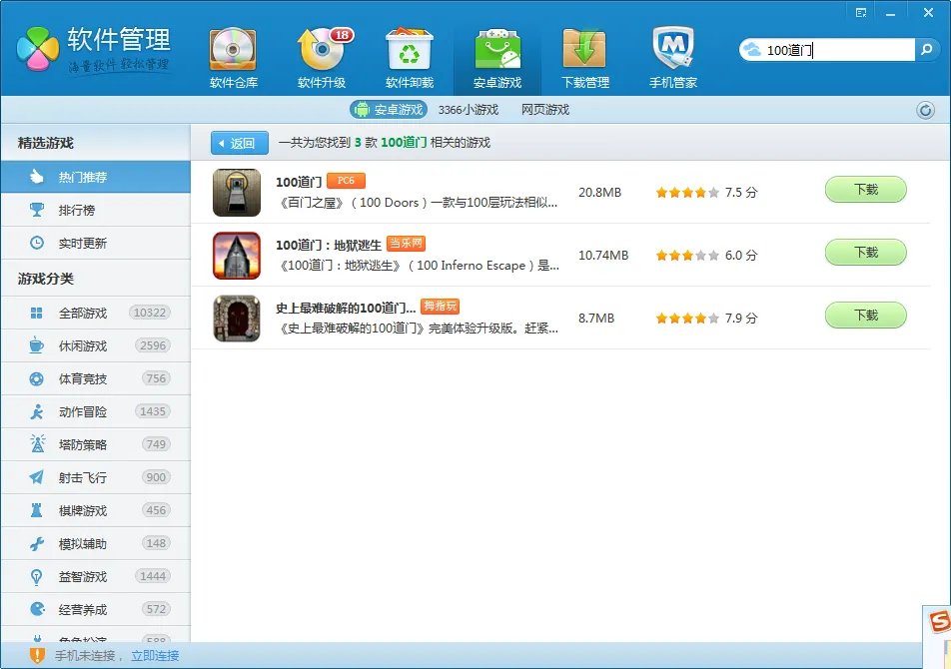Open the 地狱逃生 game icon
Screen dimensions: 951x669
pos(237,256)
